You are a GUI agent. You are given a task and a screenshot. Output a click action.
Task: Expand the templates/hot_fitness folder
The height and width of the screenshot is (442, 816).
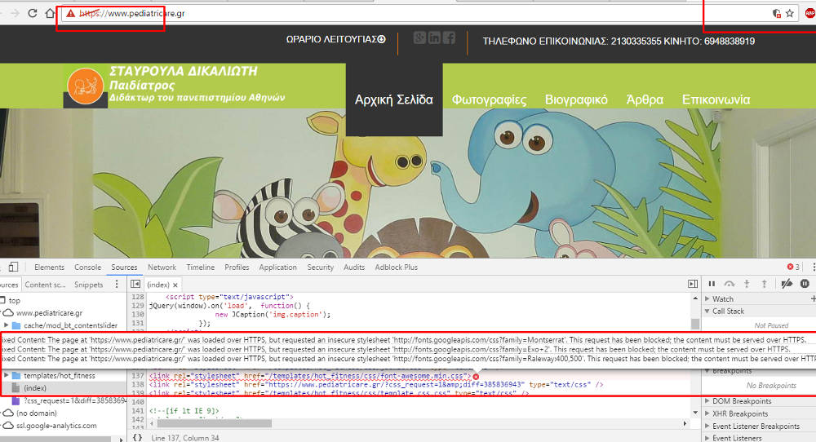(7, 375)
